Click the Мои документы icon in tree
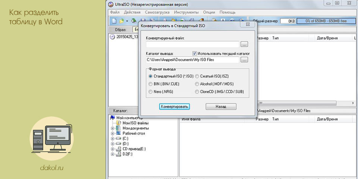 click(119, 128)
